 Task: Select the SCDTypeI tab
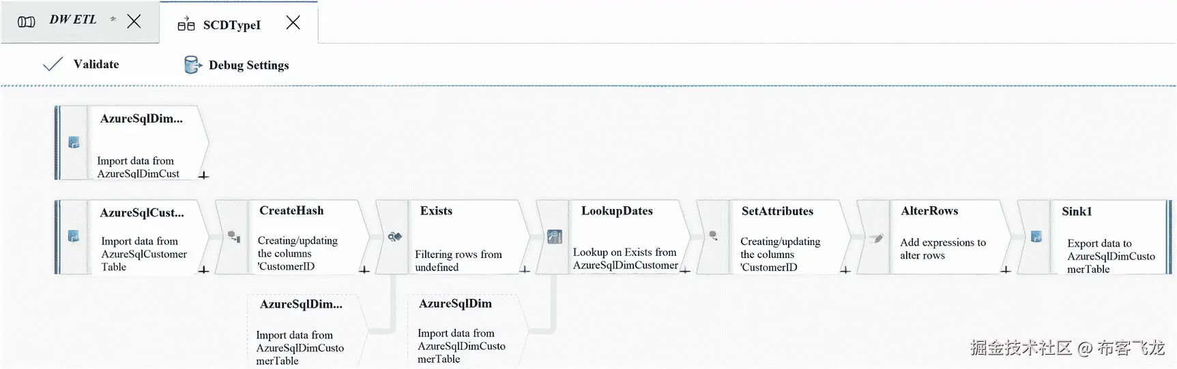coord(232,25)
